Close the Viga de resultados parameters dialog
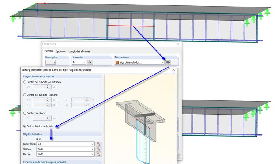 tap(174, 70)
